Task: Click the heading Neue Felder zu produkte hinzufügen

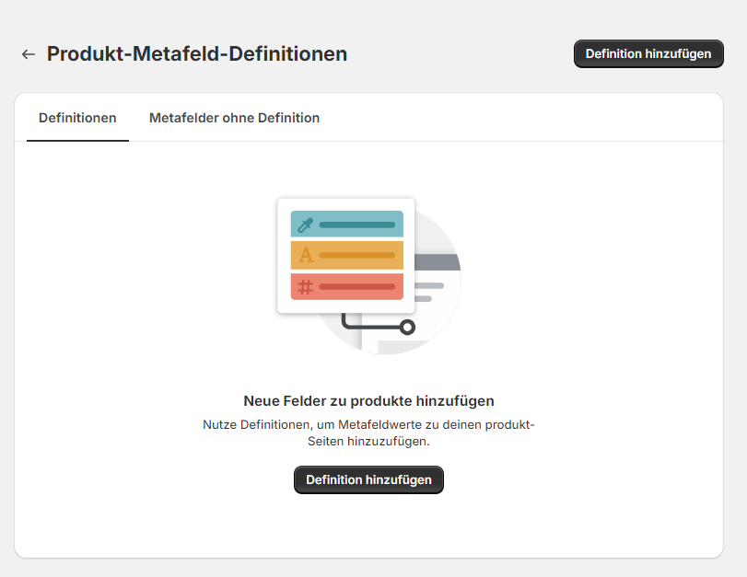Action: click(x=368, y=400)
